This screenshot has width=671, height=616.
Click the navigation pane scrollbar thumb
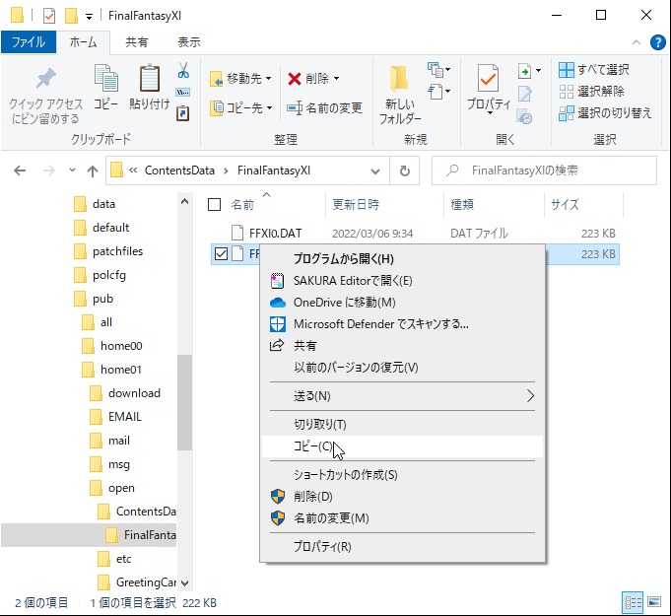tap(184, 402)
